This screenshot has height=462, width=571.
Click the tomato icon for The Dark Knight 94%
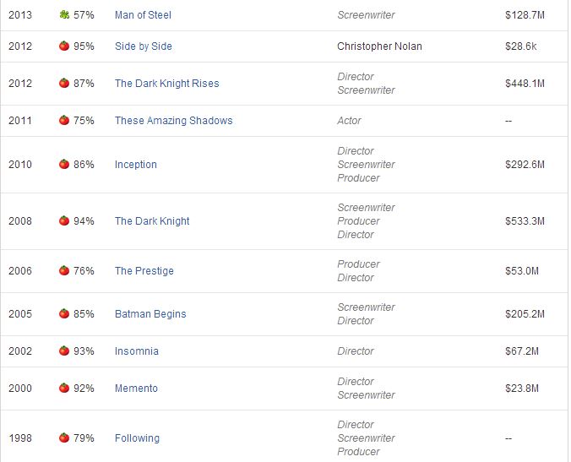pos(64,220)
